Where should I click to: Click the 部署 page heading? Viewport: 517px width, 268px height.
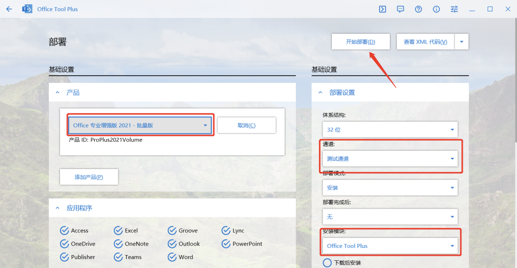58,42
